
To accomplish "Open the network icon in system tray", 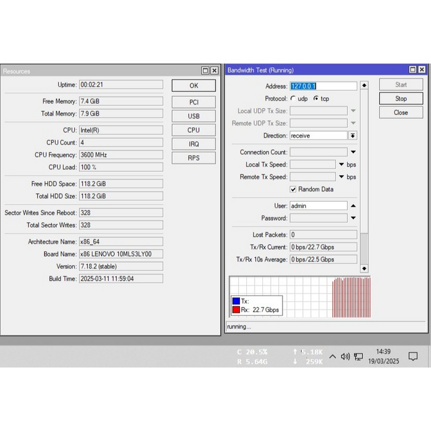I will [x=359, y=357].
